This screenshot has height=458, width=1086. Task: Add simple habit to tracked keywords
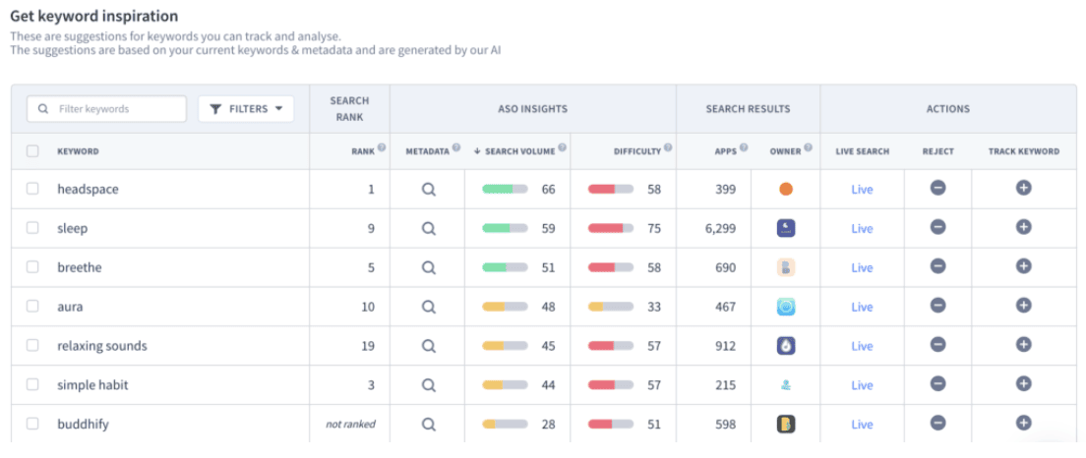(1023, 384)
